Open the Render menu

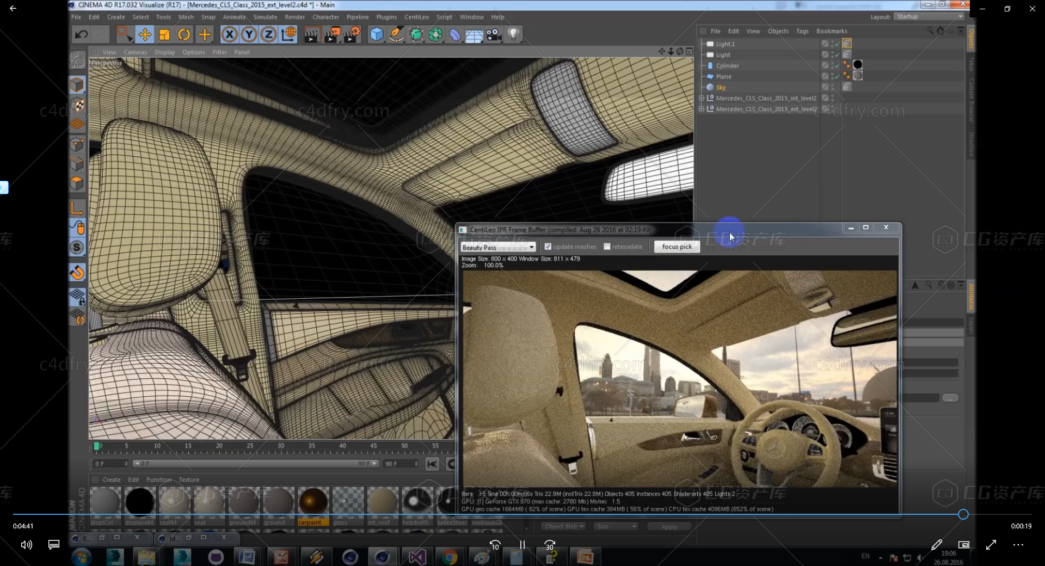tap(294, 17)
